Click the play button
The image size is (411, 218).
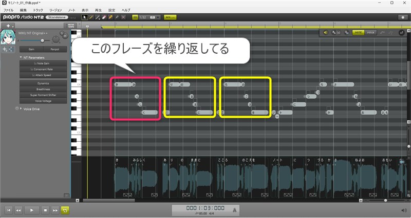[32, 210]
